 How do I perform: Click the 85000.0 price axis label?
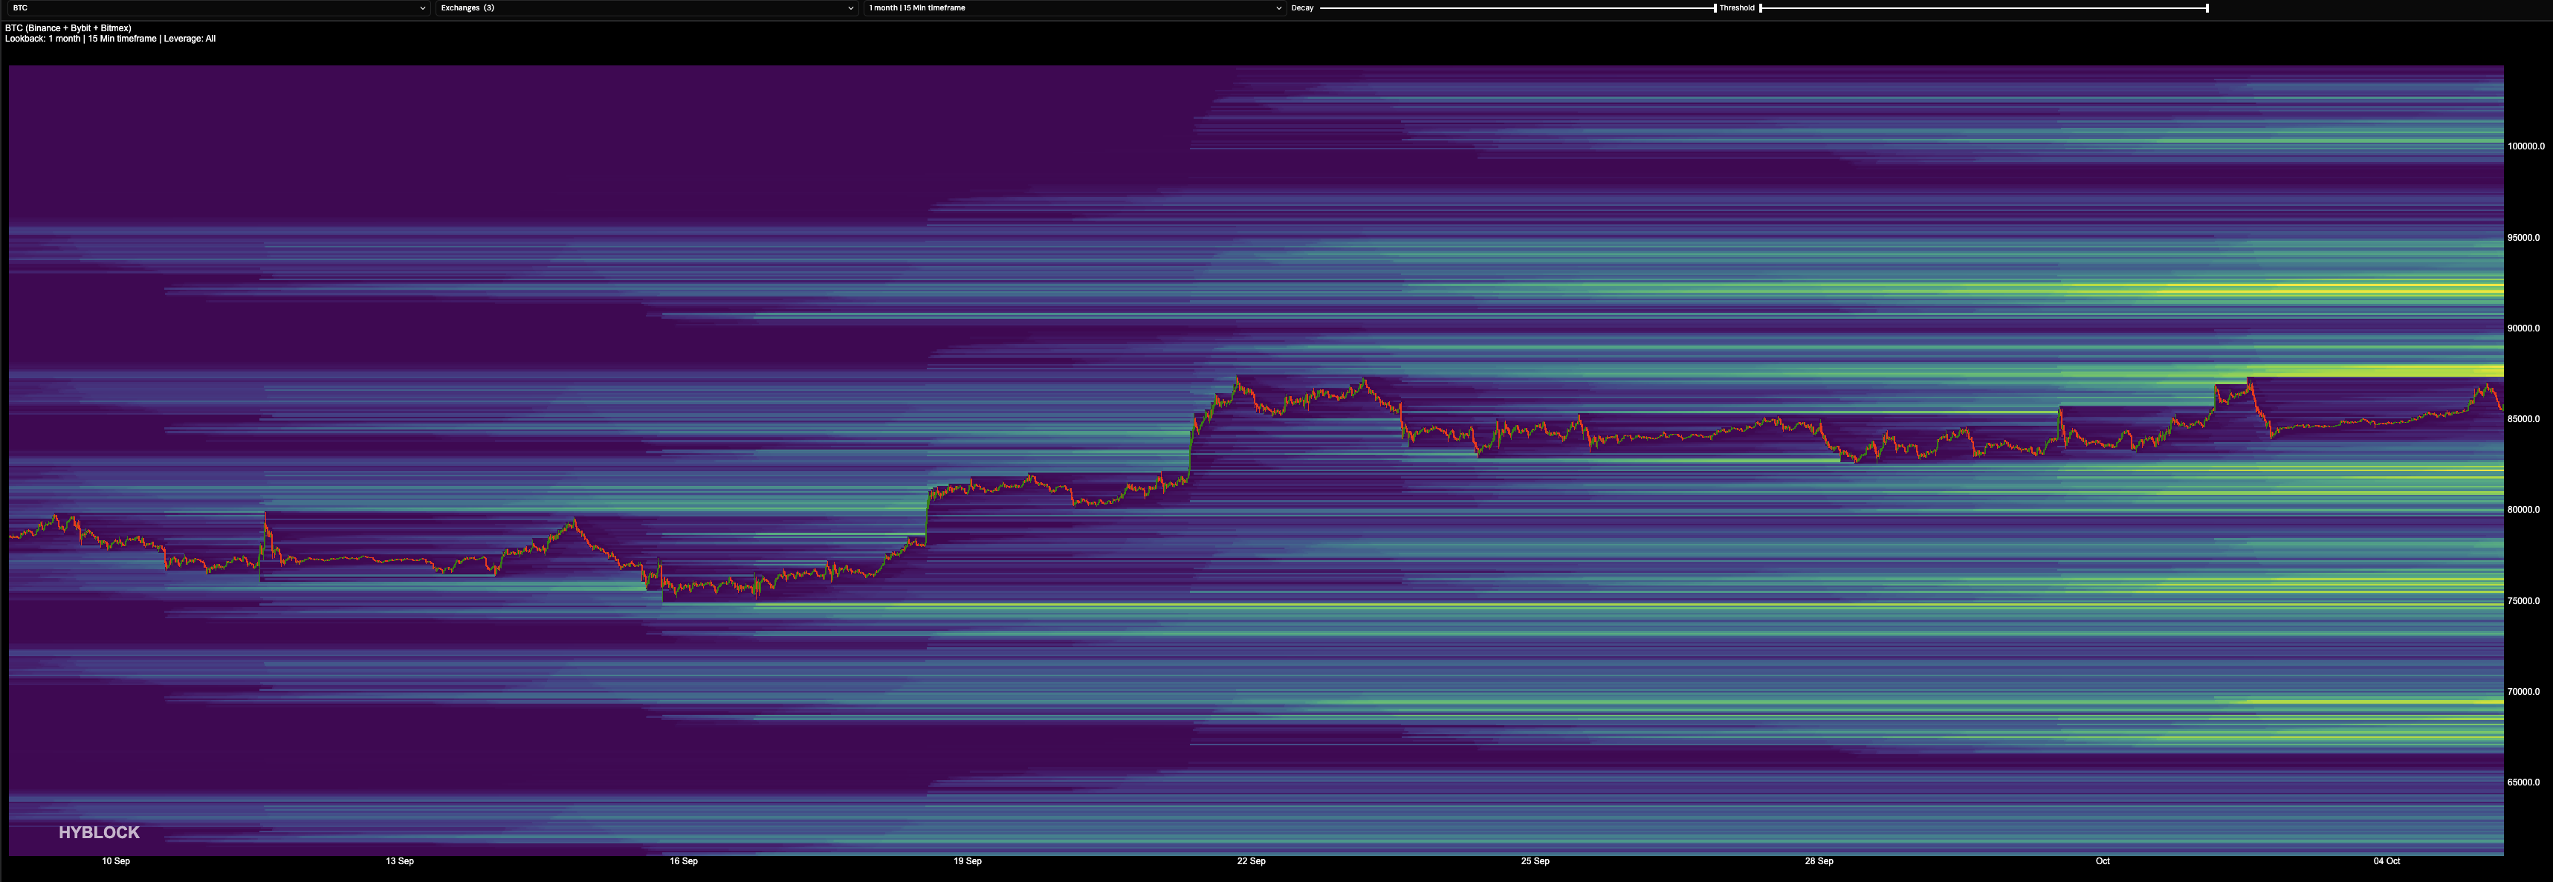[x=2523, y=419]
